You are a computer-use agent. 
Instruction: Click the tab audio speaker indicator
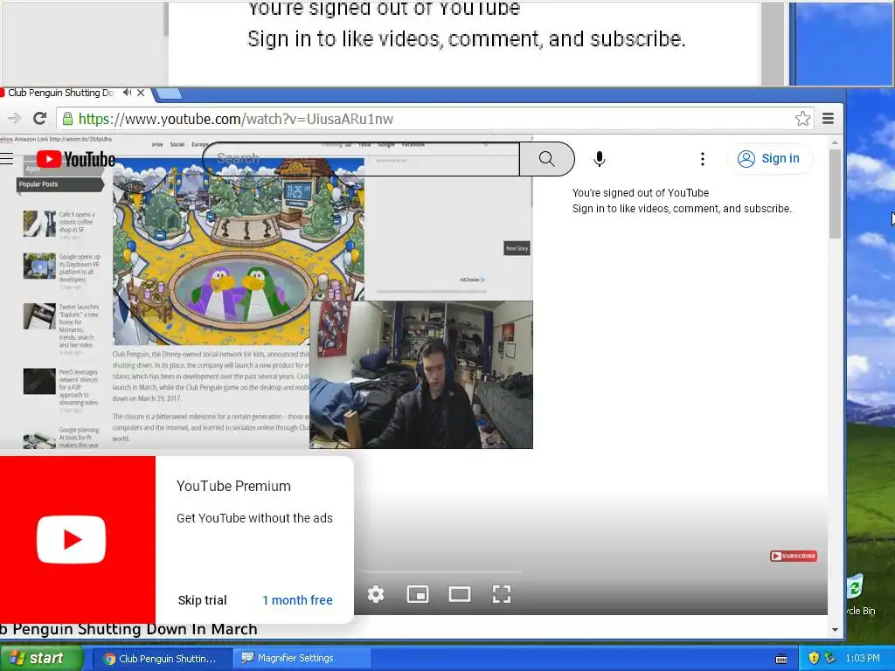point(128,93)
